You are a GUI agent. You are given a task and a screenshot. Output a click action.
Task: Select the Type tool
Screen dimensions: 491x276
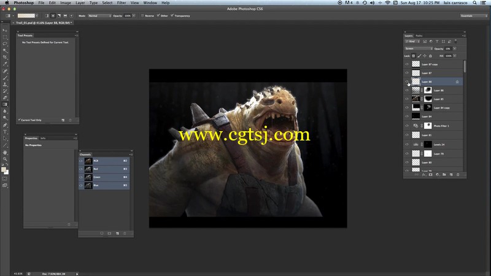tap(5, 132)
